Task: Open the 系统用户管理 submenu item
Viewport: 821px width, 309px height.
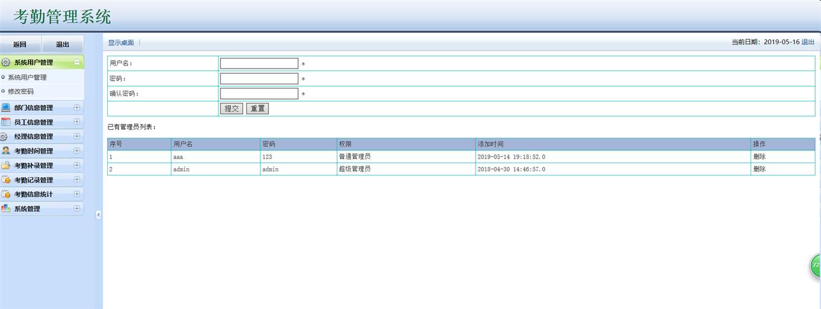Action: [x=27, y=78]
